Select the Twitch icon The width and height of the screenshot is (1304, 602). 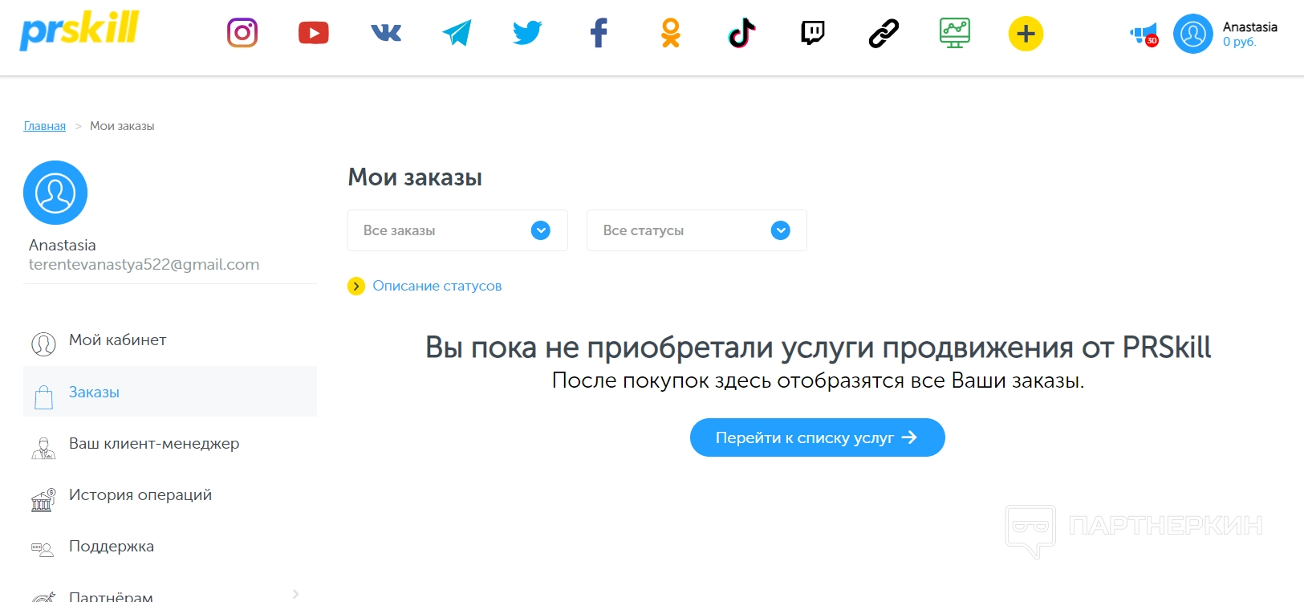tap(813, 33)
